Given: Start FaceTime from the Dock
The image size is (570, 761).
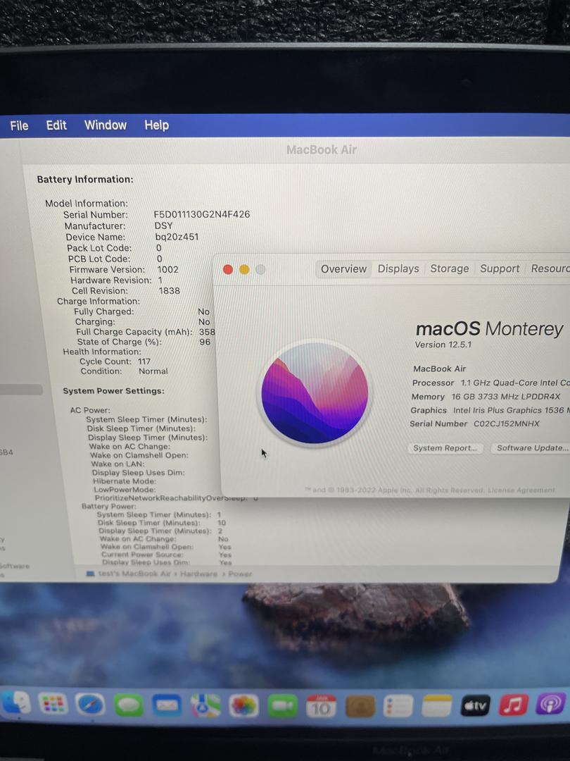Looking at the screenshot, I should pyautogui.click(x=282, y=706).
